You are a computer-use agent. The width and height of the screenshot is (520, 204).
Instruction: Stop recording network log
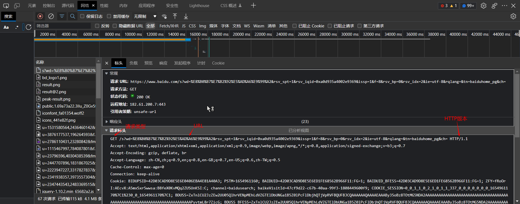point(40,16)
